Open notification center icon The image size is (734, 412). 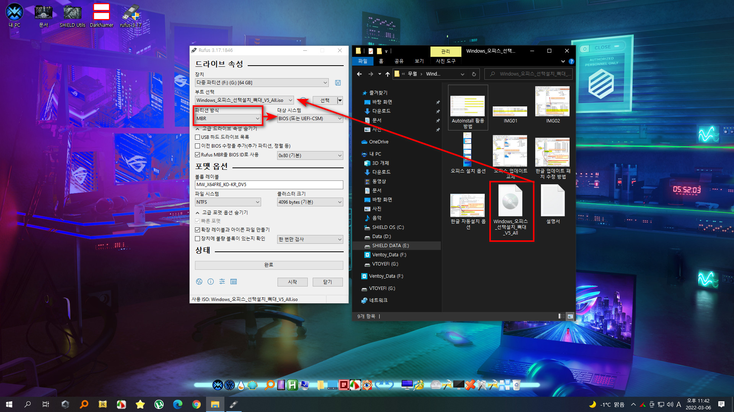[x=721, y=404]
